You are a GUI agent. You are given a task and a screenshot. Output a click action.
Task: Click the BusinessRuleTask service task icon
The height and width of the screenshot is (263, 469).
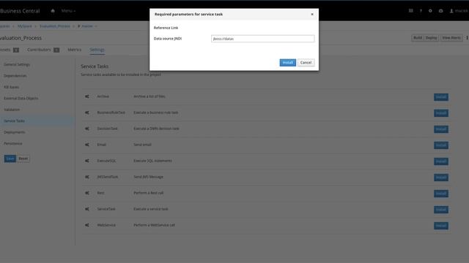pos(87,113)
